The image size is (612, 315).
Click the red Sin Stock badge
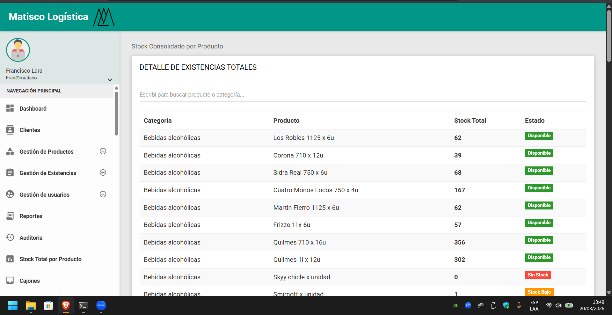[x=538, y=275]
